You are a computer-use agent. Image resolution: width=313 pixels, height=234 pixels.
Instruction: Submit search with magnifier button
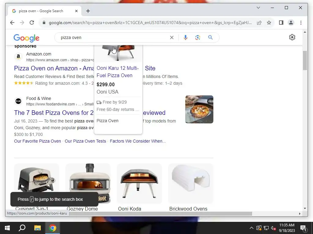click(210, 37)
